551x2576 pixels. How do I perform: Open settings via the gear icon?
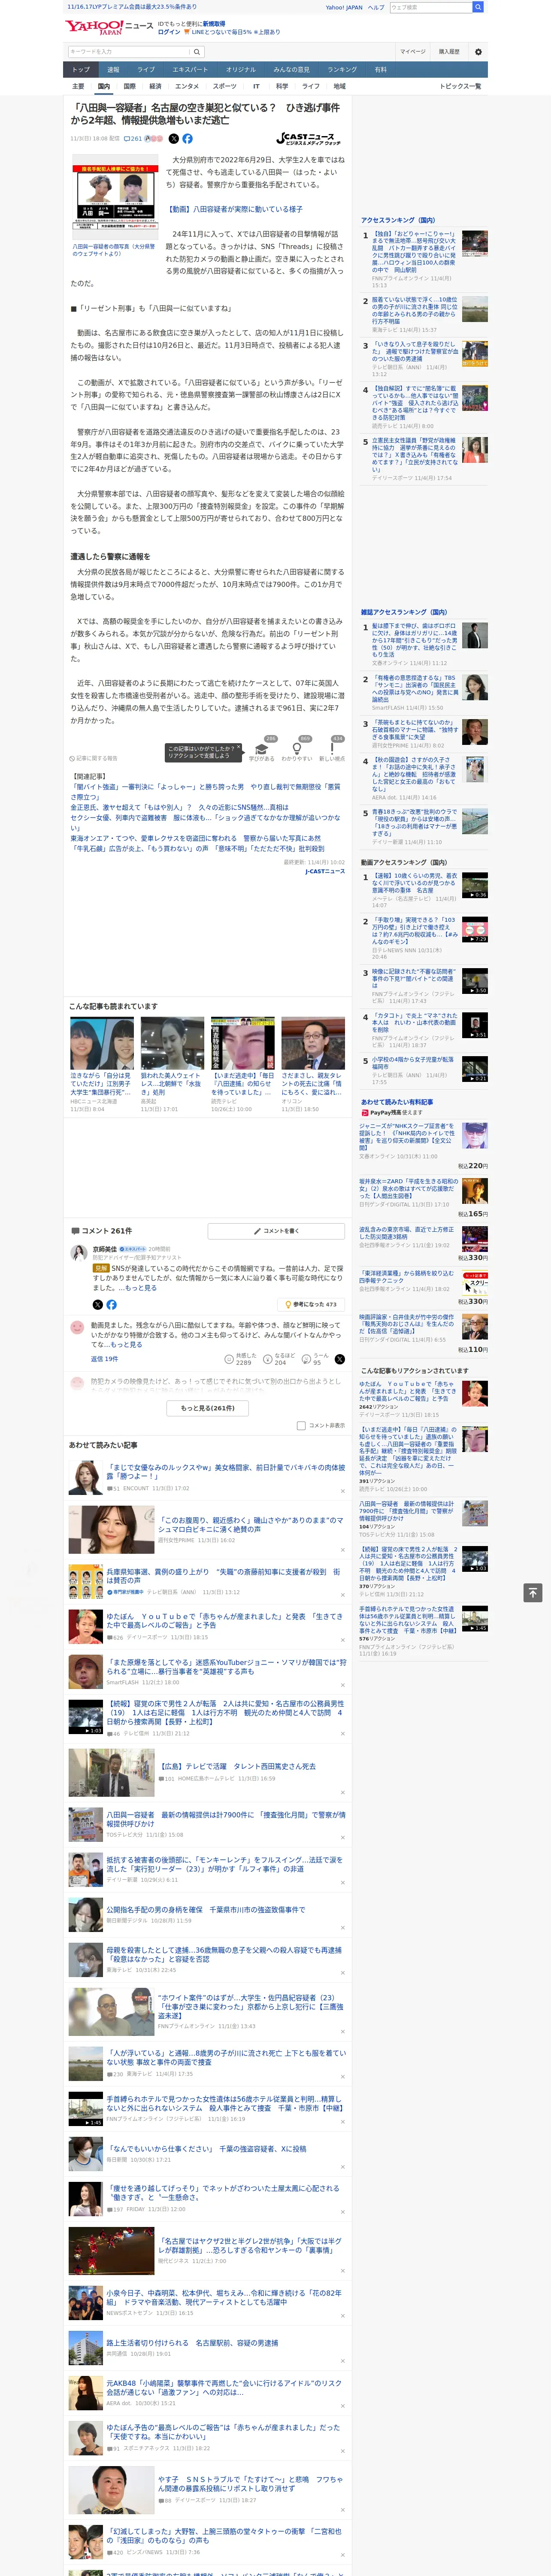(x=478, y=52)
